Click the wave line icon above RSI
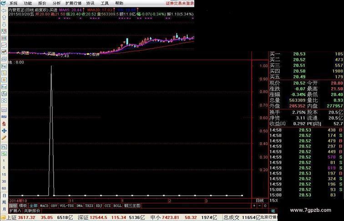Viewport: 344px width, 221px height. (x=4, y=110)
